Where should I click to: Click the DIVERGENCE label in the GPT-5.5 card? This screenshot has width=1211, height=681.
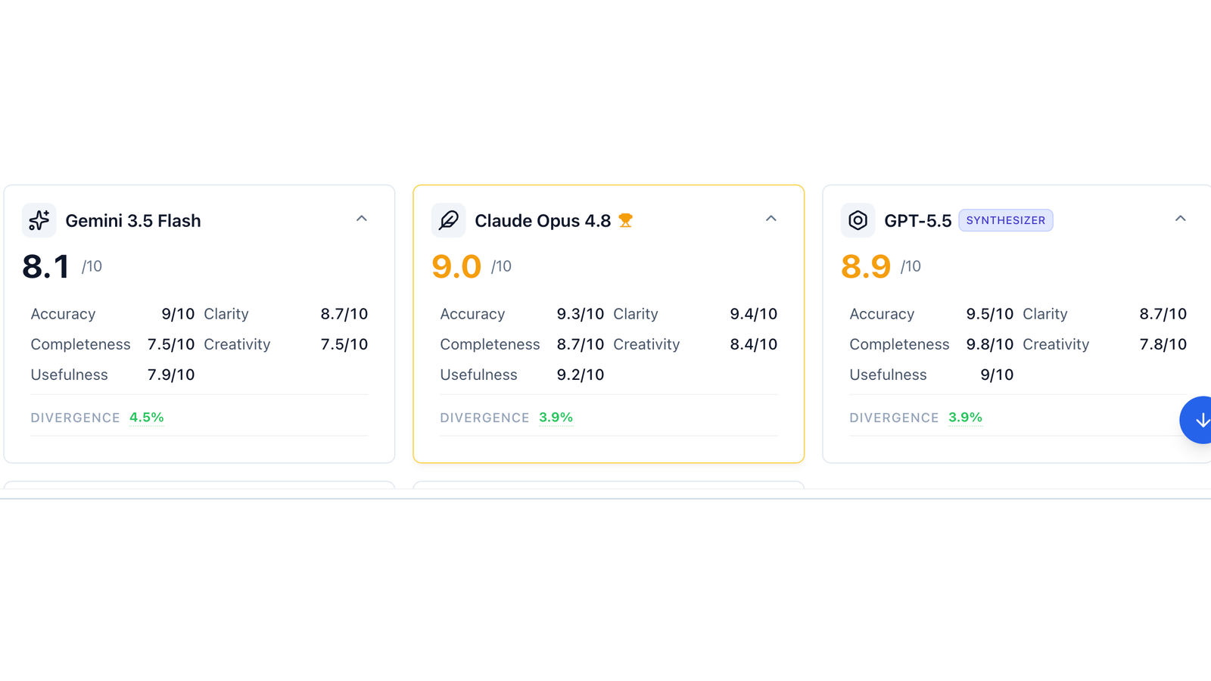coord(894,418)
